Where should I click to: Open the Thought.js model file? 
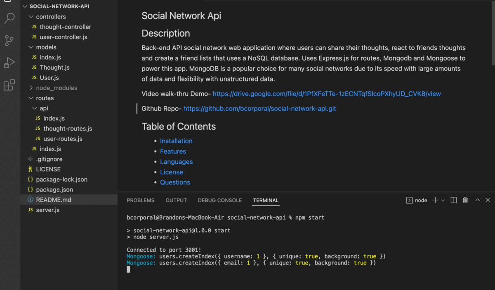coord(54,68)
